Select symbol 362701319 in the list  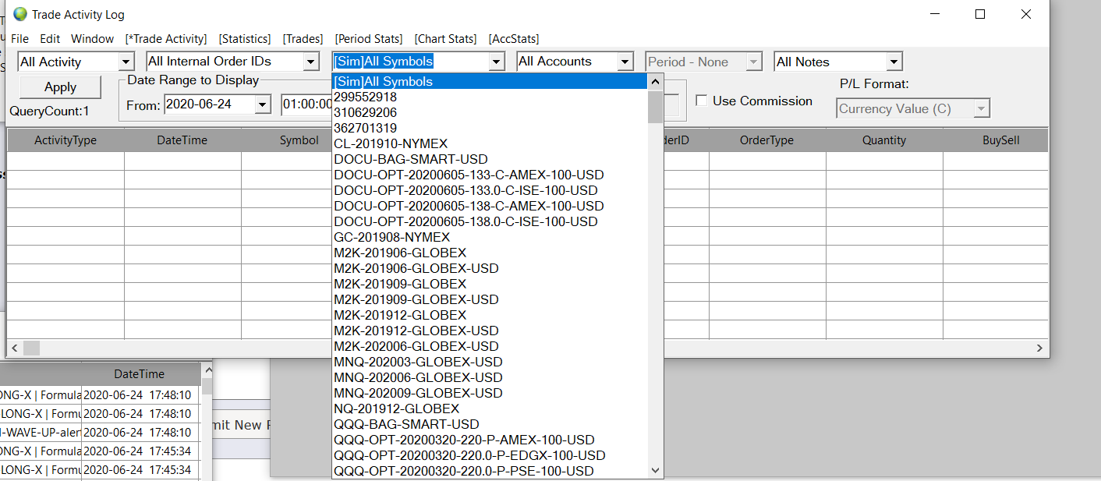[x=490, y=128]
